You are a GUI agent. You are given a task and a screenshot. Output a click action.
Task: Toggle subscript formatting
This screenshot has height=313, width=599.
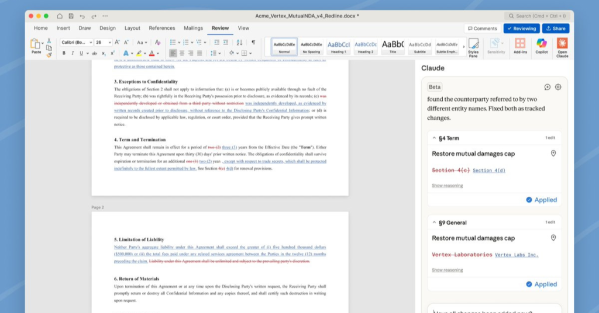(104, 53)
